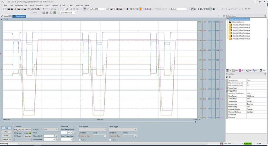This screenshot has width=268, height=146.
Task: Click the Rob_Q1_CPos.SimValue channel icon
Action: pos(230,25)
